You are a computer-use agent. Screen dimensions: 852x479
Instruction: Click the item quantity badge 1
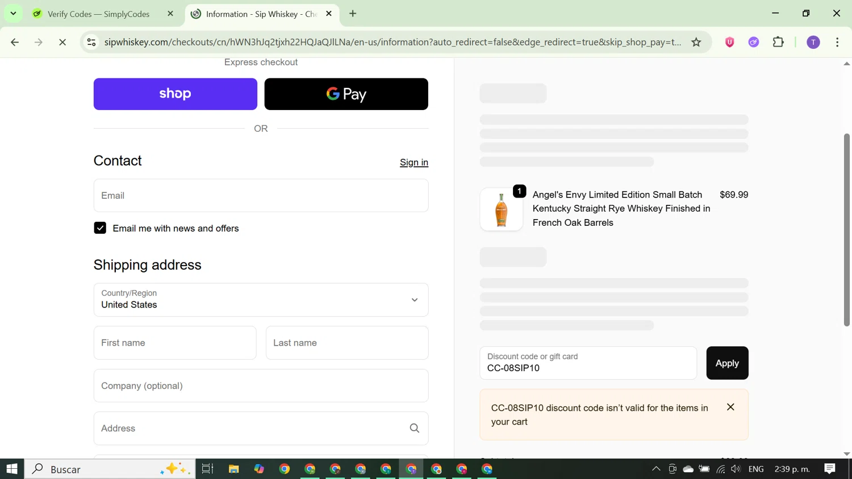pyautogui.click(x=519, y=191)
